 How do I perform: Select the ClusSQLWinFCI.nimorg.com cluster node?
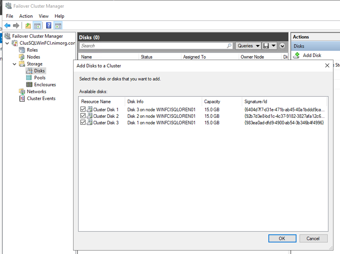coord(47,43)
